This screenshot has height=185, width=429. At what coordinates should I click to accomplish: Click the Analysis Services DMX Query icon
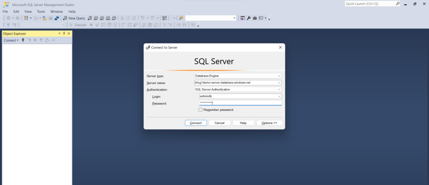[x=102, y=18]
